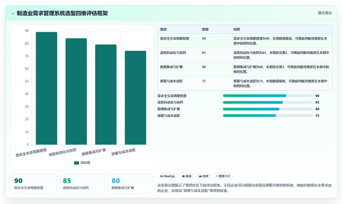Click the 流程自动化与协同 progress bar showing 85
Screen dimensions: 343x204
[x=268, y=102]
